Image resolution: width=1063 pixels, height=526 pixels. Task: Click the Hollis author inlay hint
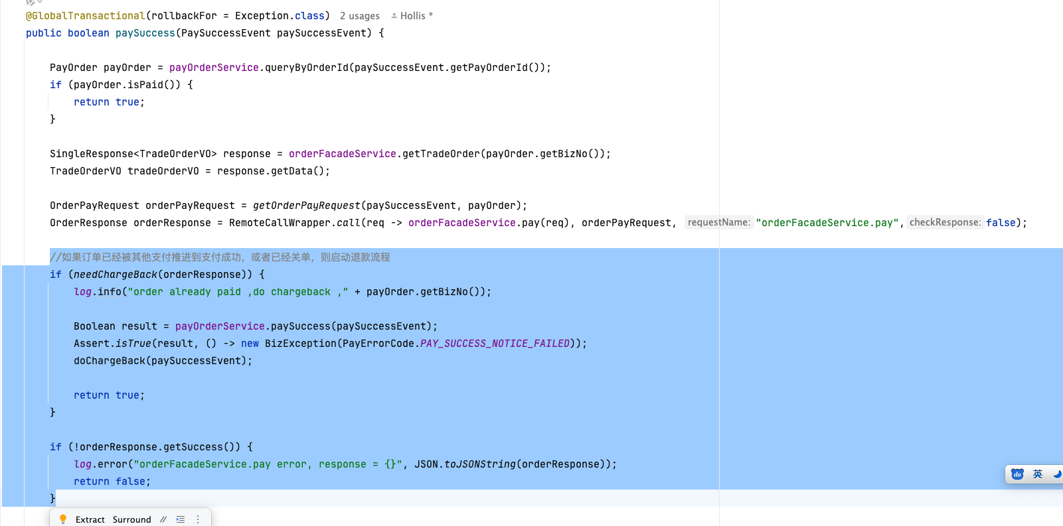pyautogui.click(x=412, y=16)
